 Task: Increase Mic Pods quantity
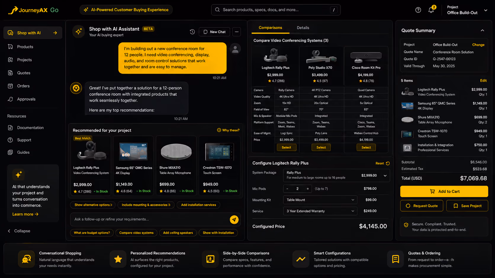click(x=308, y=189)
